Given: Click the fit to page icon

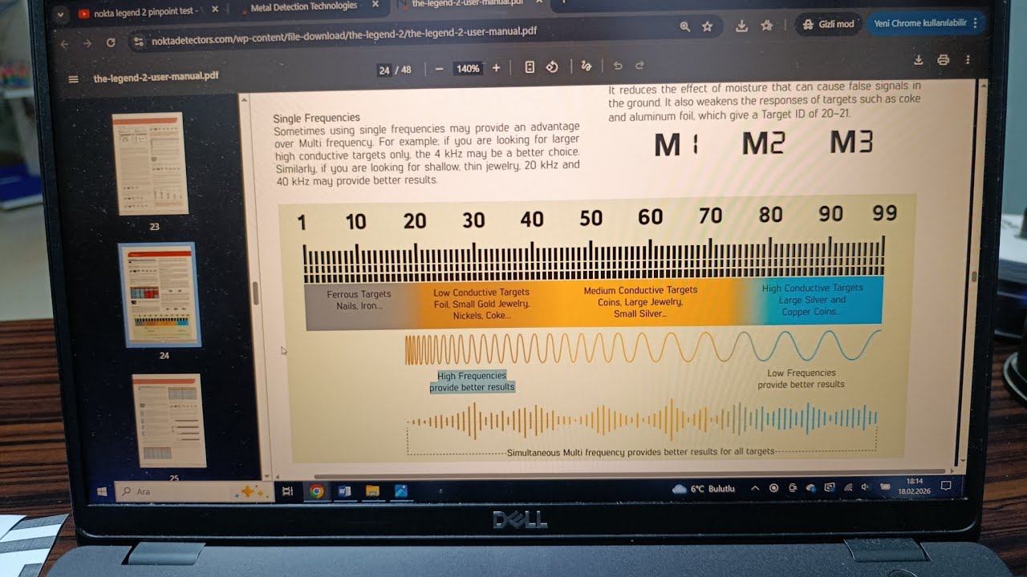Looking at the screenshot, I should (x=530, y=67).
